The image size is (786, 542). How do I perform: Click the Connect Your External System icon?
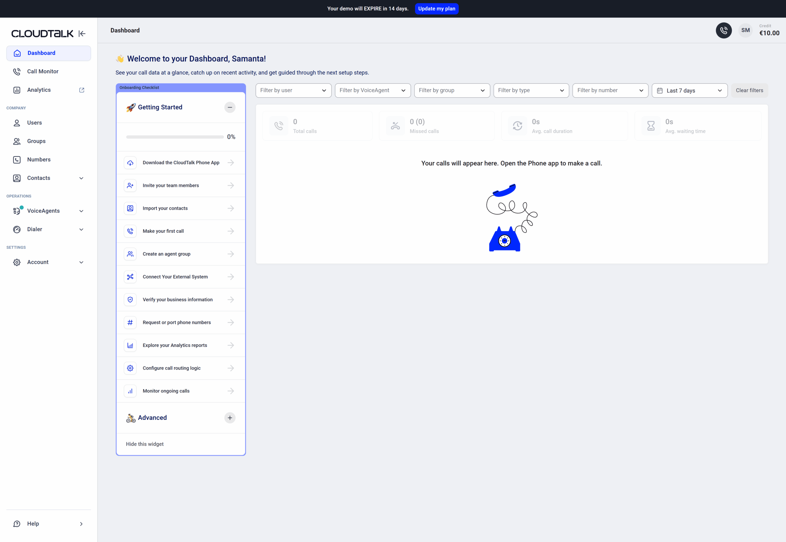coord(130,277)
